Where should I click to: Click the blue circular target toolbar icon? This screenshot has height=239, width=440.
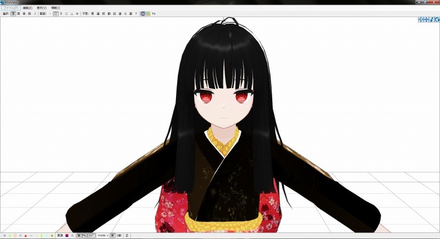pyautogui.click(x=143, y=13)
